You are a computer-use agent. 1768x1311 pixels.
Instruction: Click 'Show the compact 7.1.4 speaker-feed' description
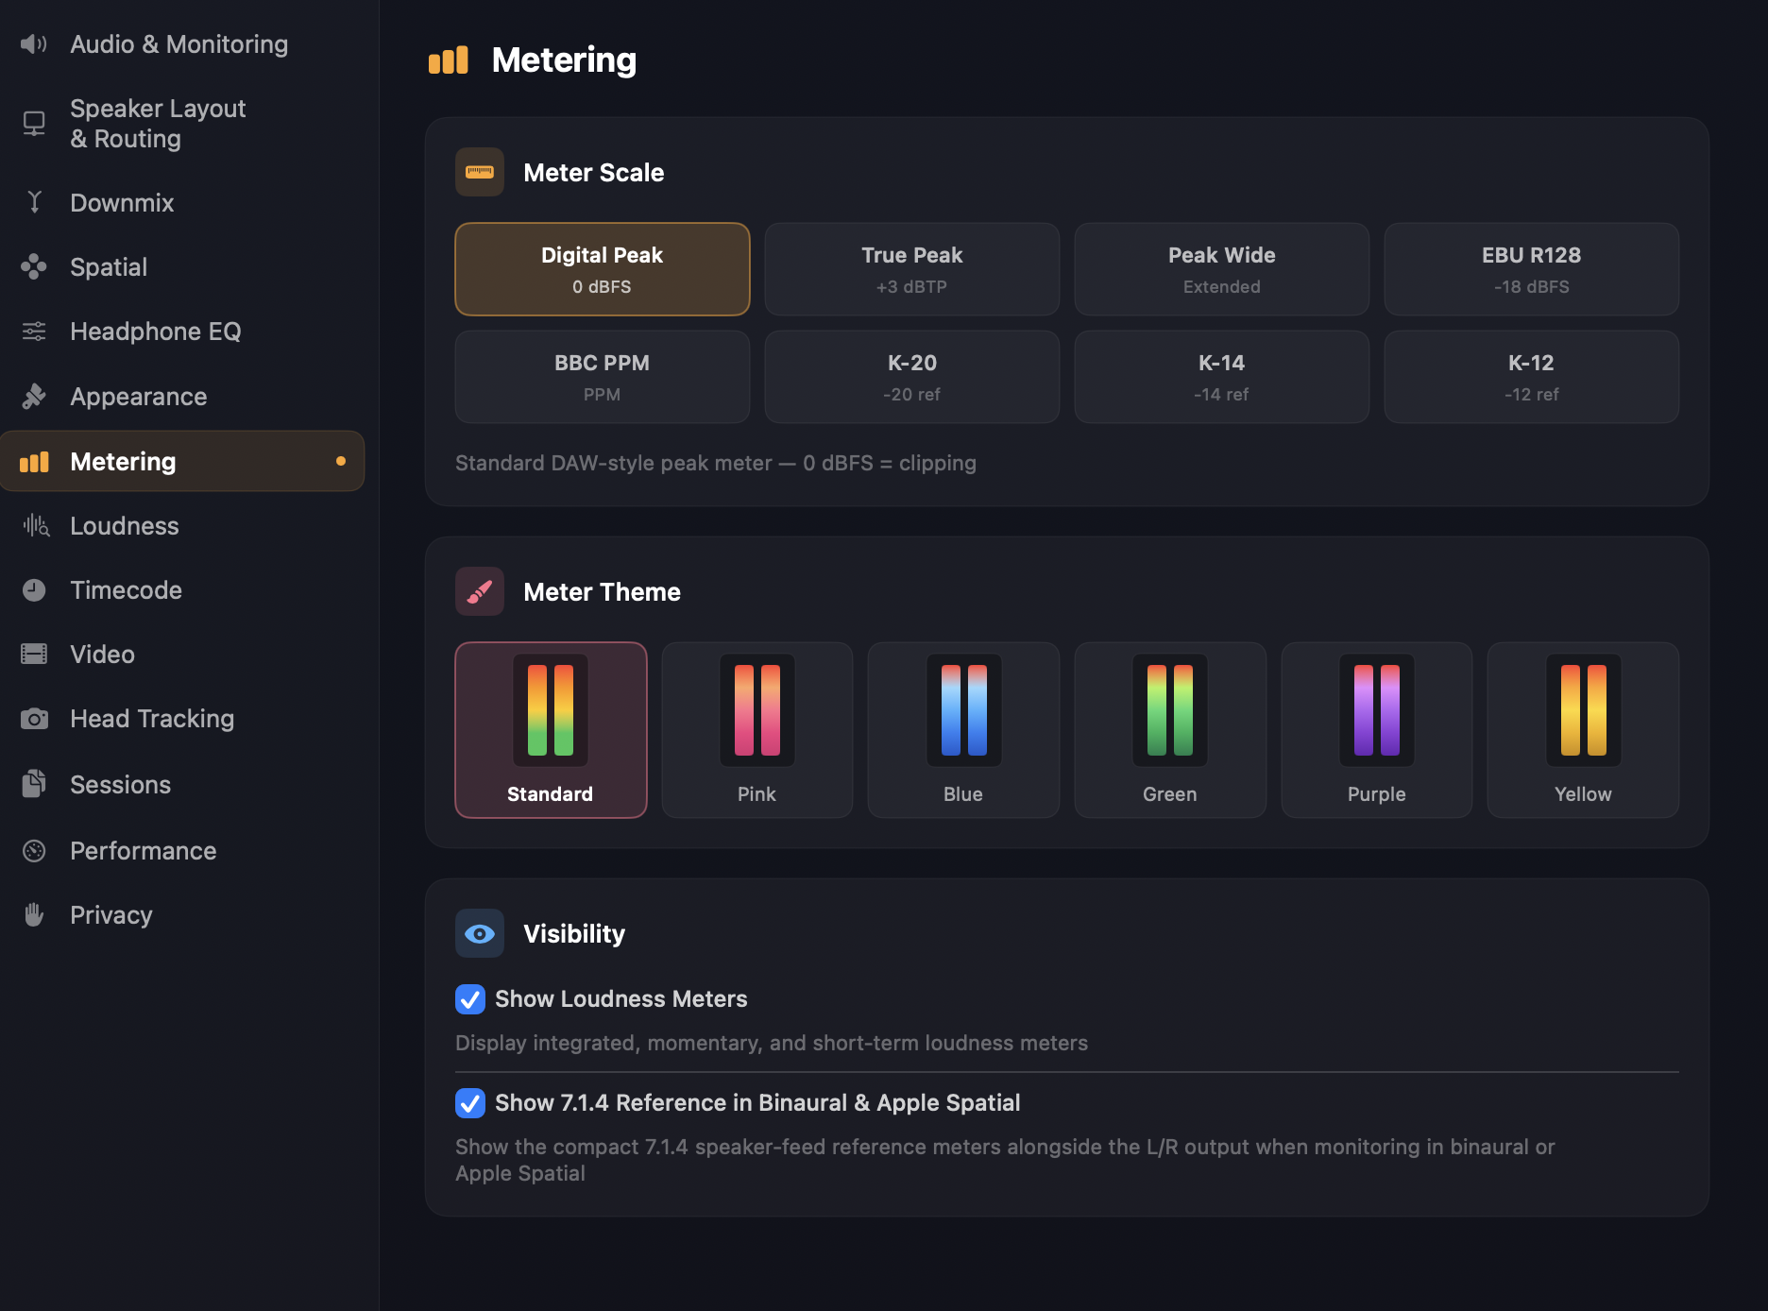(1005, 1160)
